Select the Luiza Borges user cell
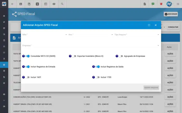The image size is (182, 113). pos(122,97)
